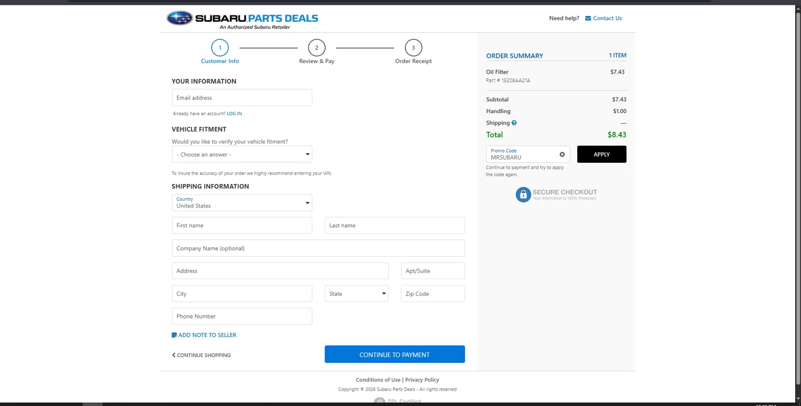Click the Part # 15208AA21A text
The height and width of the screenshot is (406, 801).
click(x=508, y=81)
